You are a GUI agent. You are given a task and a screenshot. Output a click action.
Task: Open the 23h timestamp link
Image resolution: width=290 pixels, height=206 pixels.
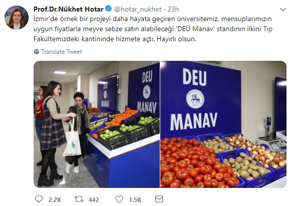click(x=173, y=9)
